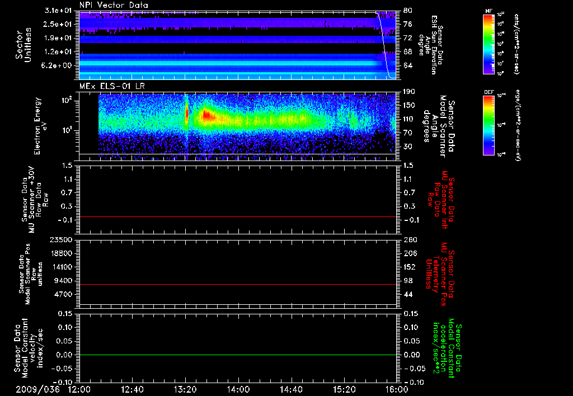Click the red "MU Scanner Pos Telemetry" title
573x396 pixels.
(x=441, y=274)
